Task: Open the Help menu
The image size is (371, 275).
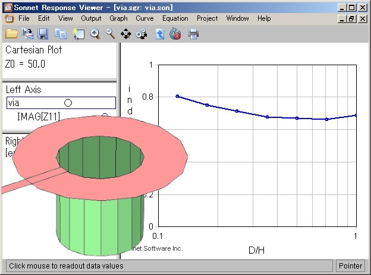Action: click(x=264, y=18)
